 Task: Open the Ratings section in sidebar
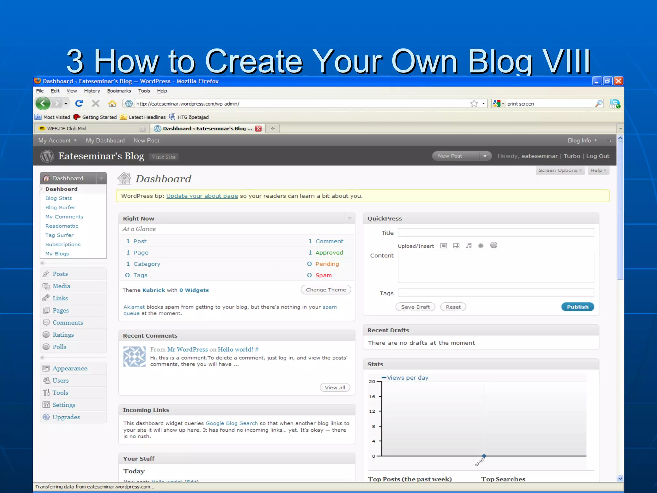(x=73, y=335)
